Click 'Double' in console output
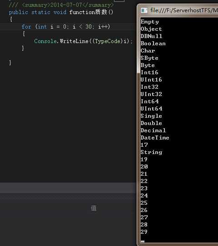The image size is (218, 246). (151, 123)
